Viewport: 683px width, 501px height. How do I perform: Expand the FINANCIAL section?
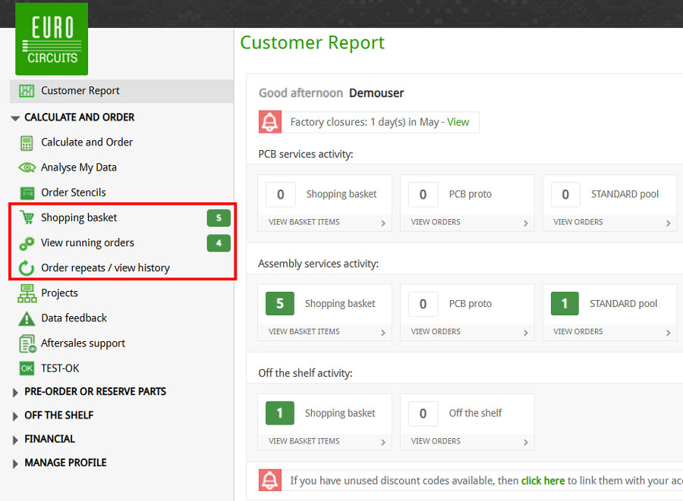coord(15,440)
